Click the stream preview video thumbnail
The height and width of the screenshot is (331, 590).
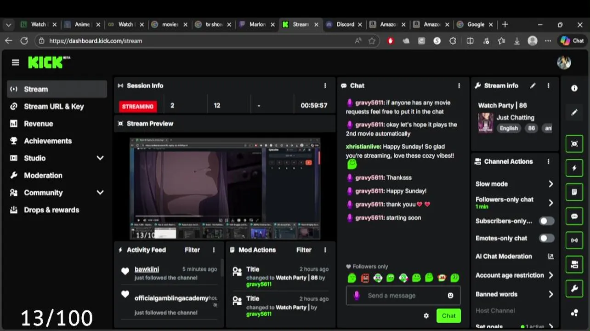225,188
